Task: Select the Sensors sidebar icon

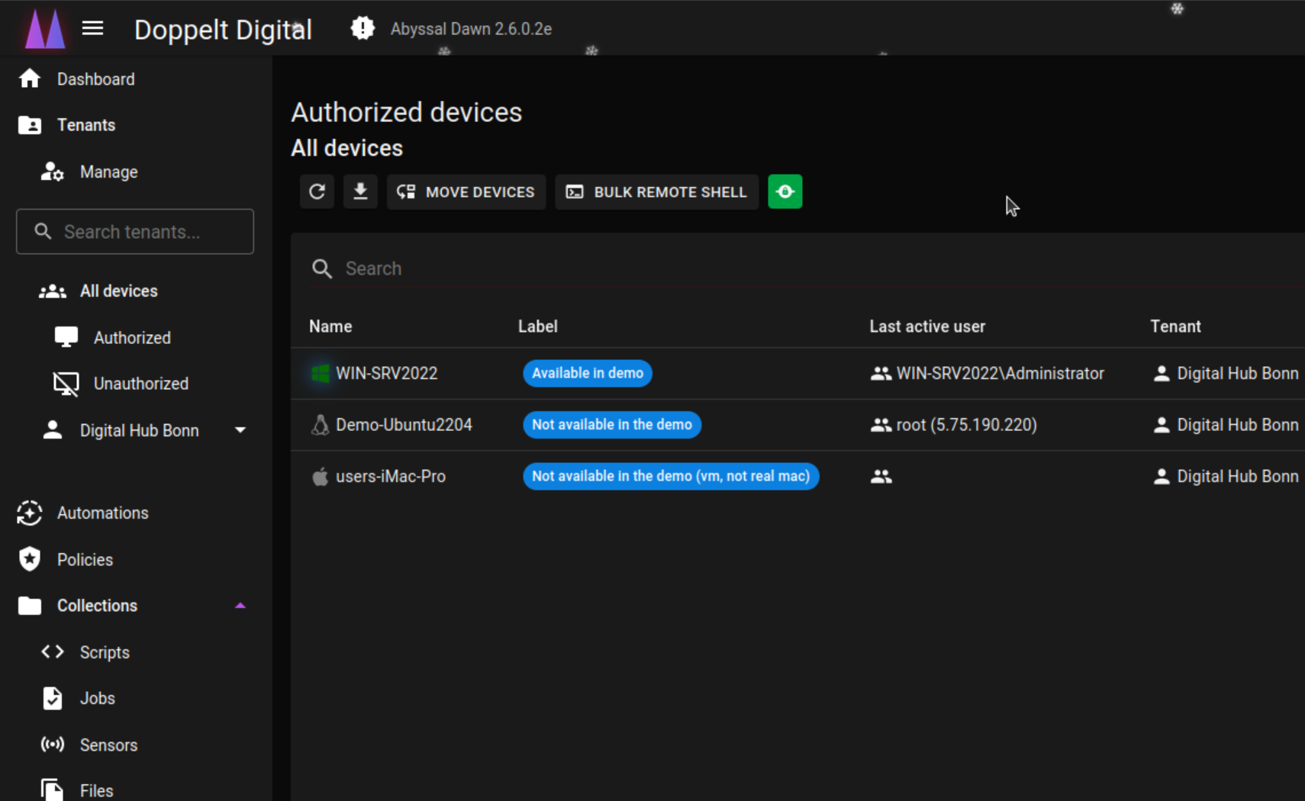Action: coord(52,745)
